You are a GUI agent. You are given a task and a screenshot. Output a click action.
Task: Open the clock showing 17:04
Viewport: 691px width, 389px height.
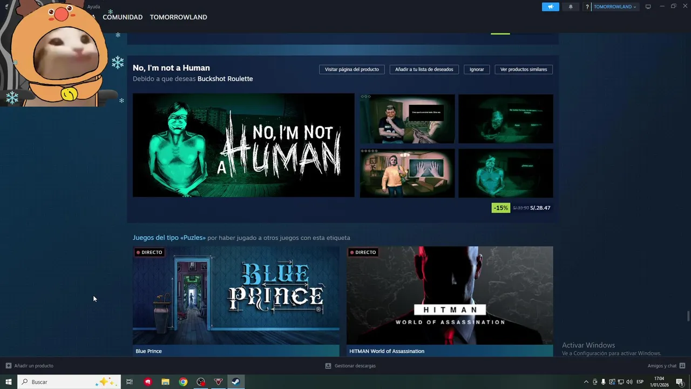659,382
